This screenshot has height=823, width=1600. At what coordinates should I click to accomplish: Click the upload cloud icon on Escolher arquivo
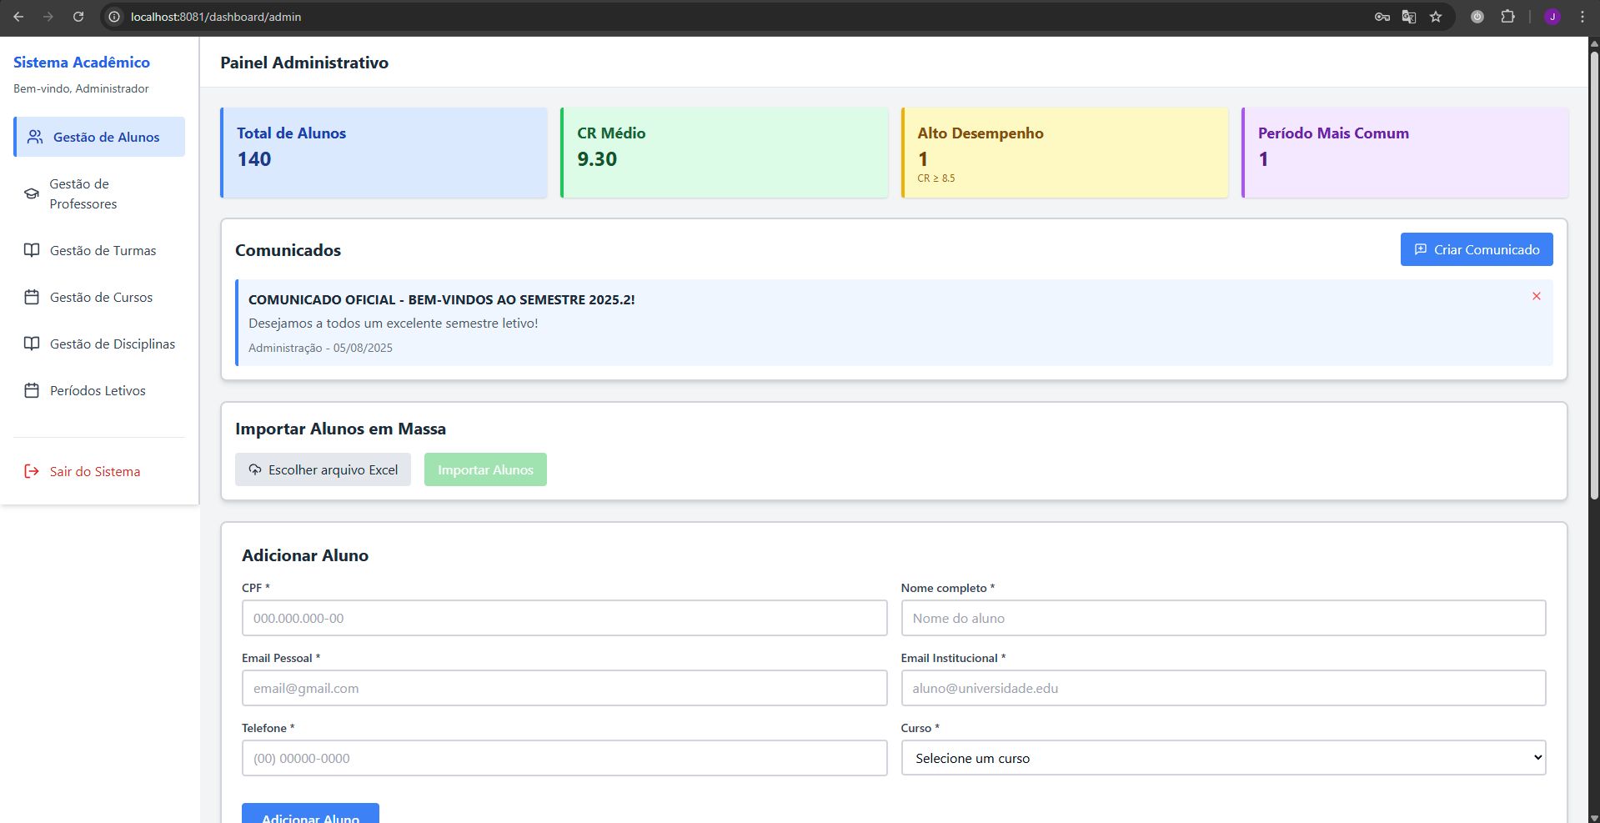coord(255,469)
